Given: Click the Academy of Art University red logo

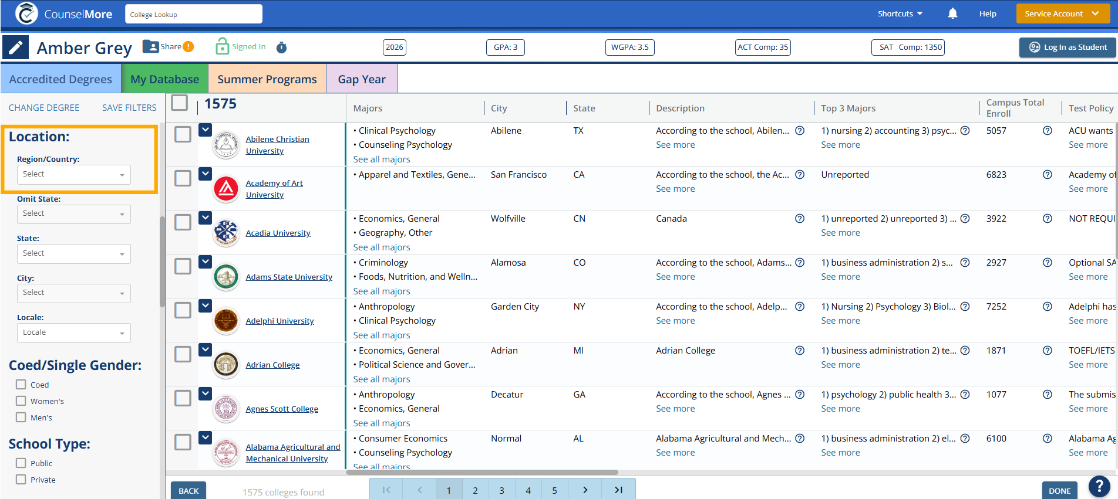Looking at the screenshot, I should coord(226,189).
